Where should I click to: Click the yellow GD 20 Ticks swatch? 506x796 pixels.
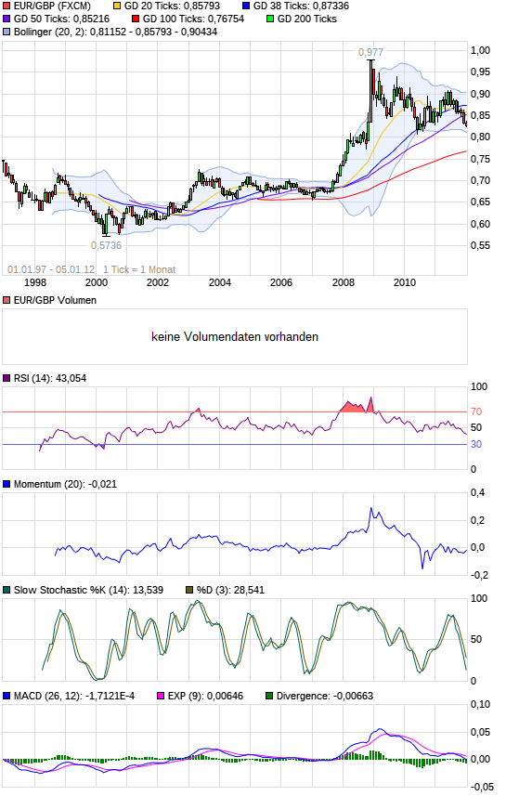point(117,7)
